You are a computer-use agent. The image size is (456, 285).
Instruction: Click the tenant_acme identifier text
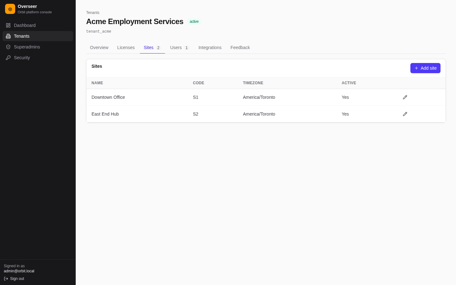pyautogui.click(x=98, y=31)
